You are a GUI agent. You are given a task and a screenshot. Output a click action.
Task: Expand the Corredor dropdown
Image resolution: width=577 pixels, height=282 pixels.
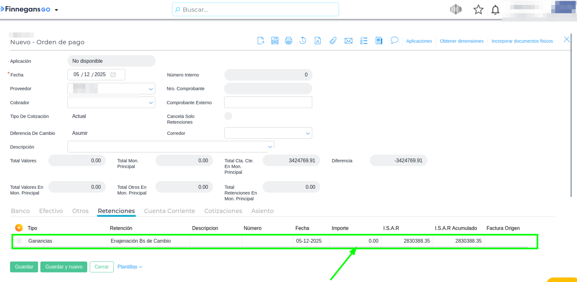tap(308, 133)
